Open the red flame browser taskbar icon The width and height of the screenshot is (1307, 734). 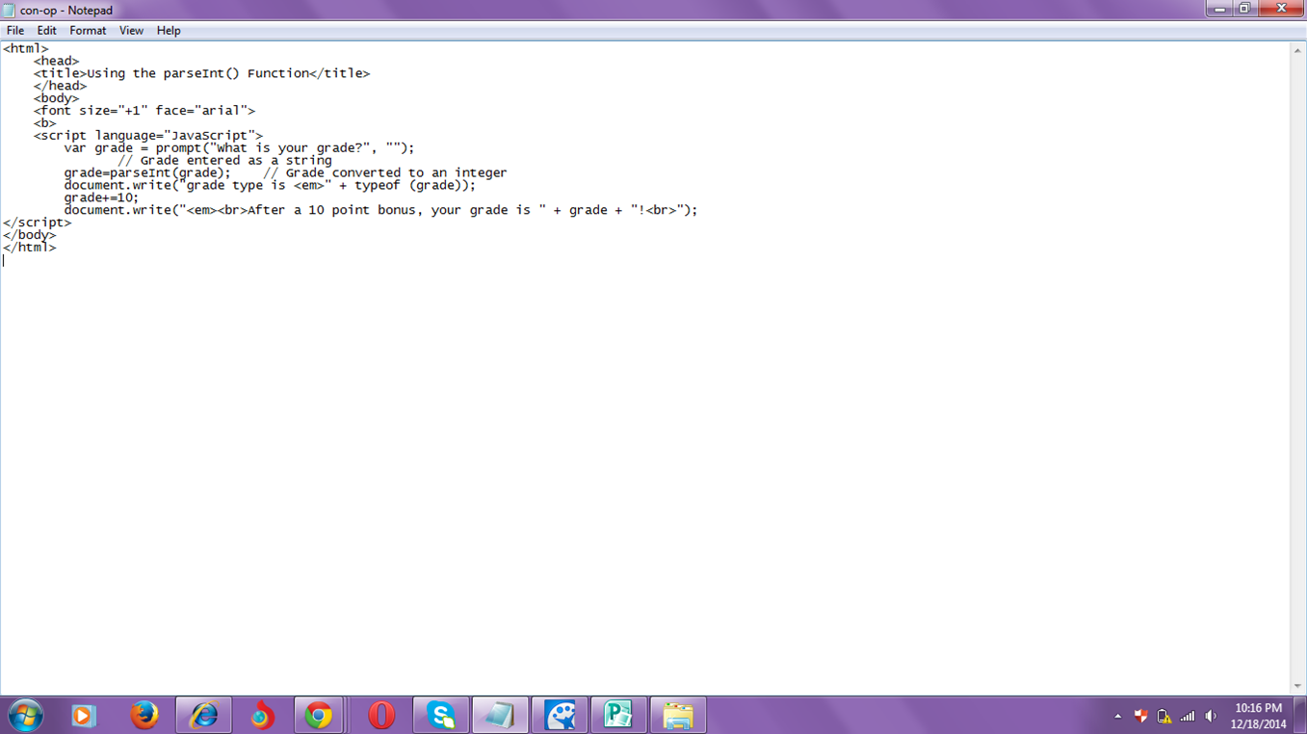pyautogui.click(x=261, y=716)
